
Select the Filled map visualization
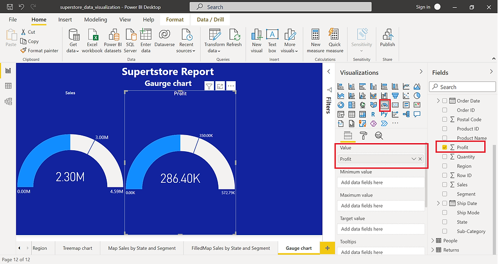click(373, 105)
